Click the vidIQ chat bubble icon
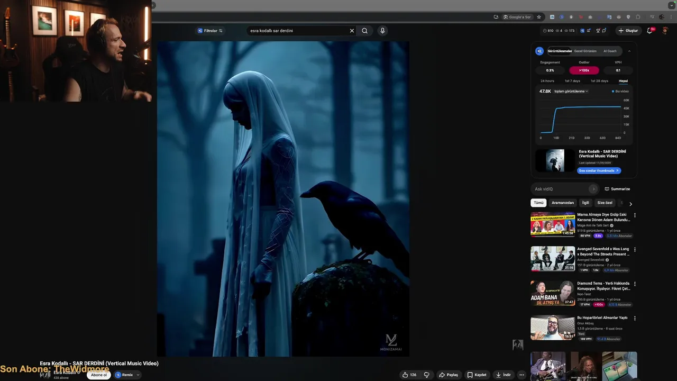 click(605, 31)
